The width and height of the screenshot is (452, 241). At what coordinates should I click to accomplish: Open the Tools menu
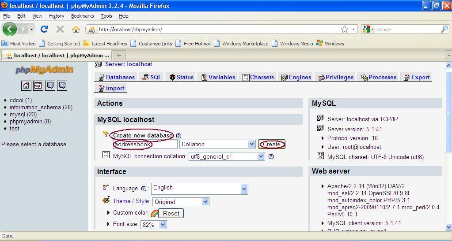tap(106, 16)
